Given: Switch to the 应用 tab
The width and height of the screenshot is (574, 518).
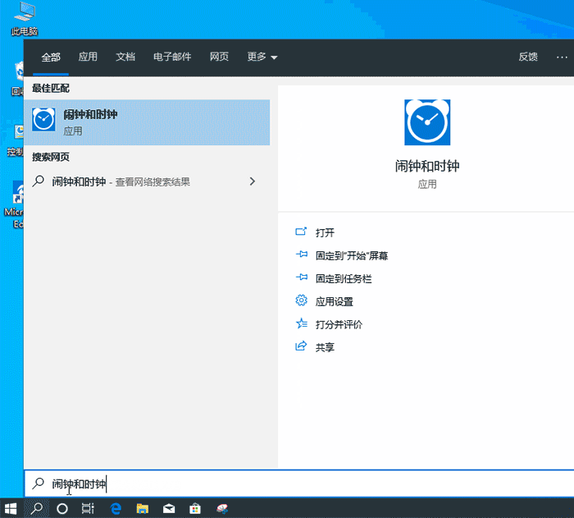Looking at the screenshot, I should point(88,57).
